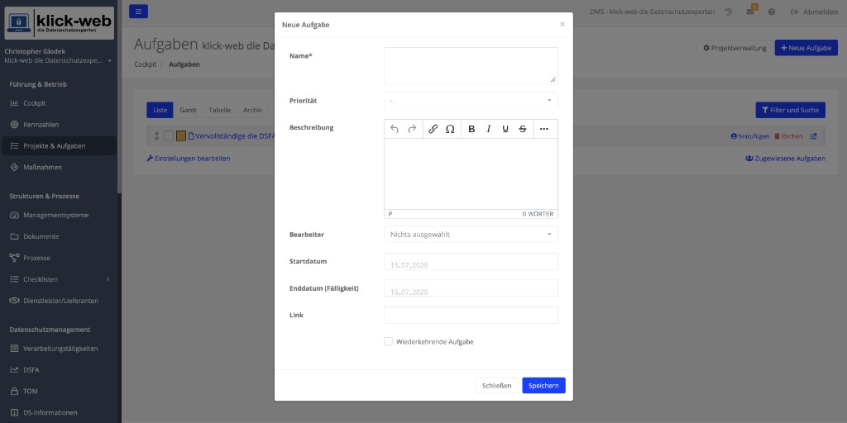
Task: Click the klick-web logo
Action: tap(60, 23)
